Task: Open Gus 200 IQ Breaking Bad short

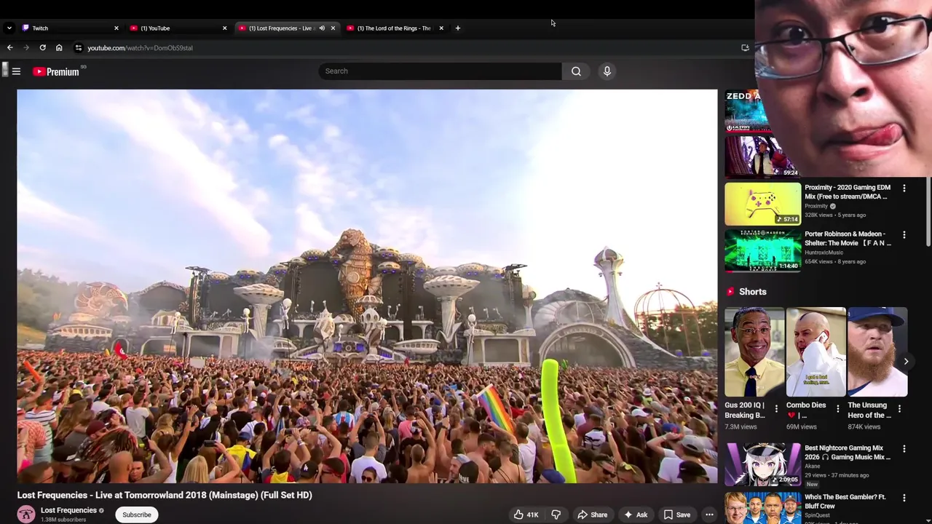Action: 754,352
